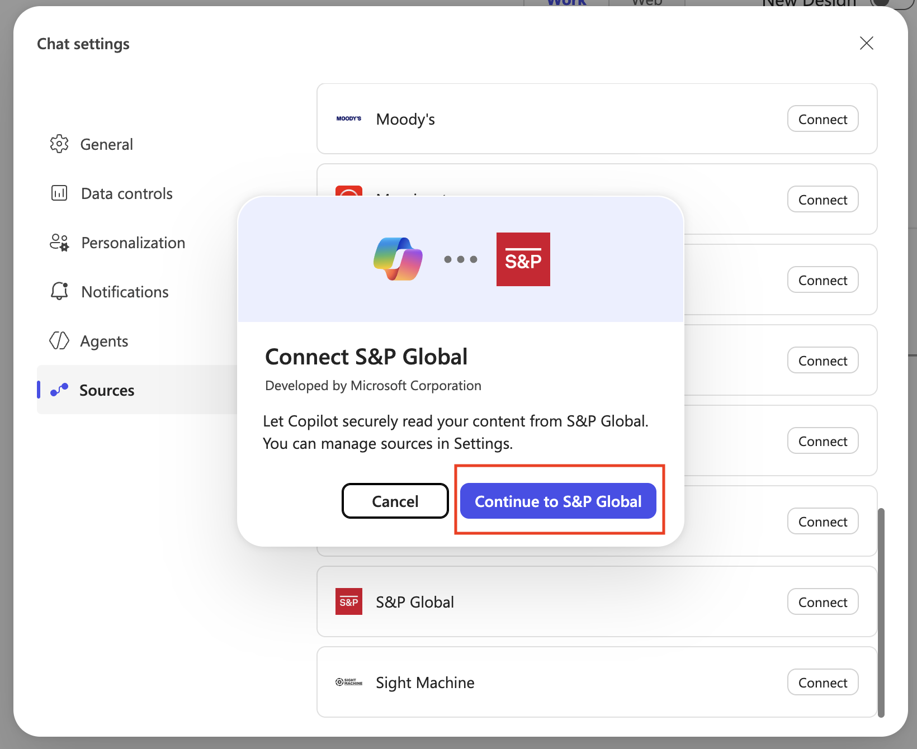Screen dimensions: 917x749
Task: Click the Data controls chart icon
Action: 59,193
